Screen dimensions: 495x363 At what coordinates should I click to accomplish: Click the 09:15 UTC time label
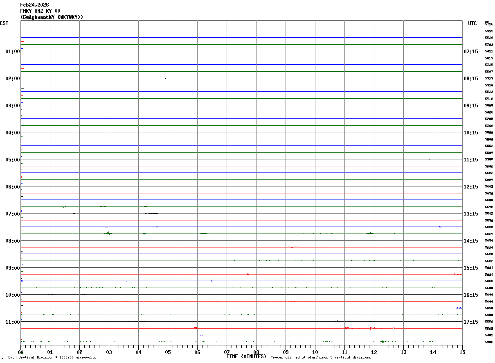(x=471, y=105)
